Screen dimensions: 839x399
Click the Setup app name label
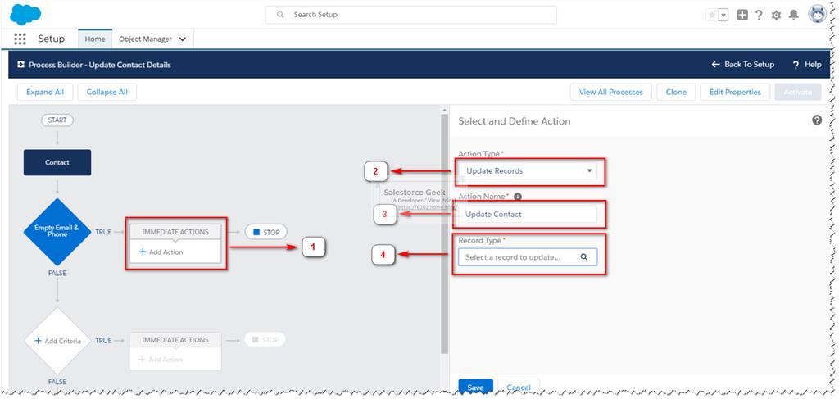(x=52, y=39)
